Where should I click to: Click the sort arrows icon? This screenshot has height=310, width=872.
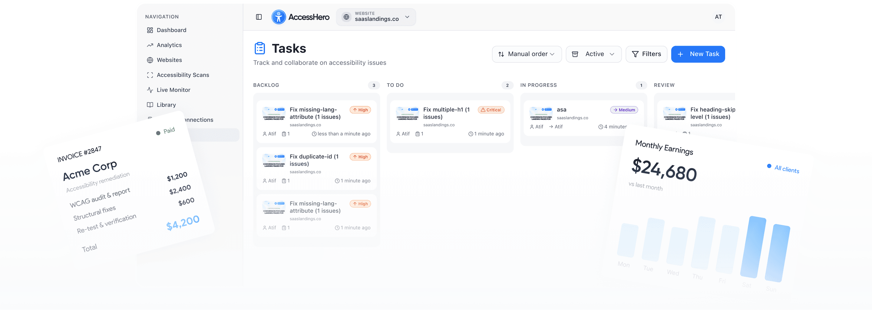[x=501, y=54]
